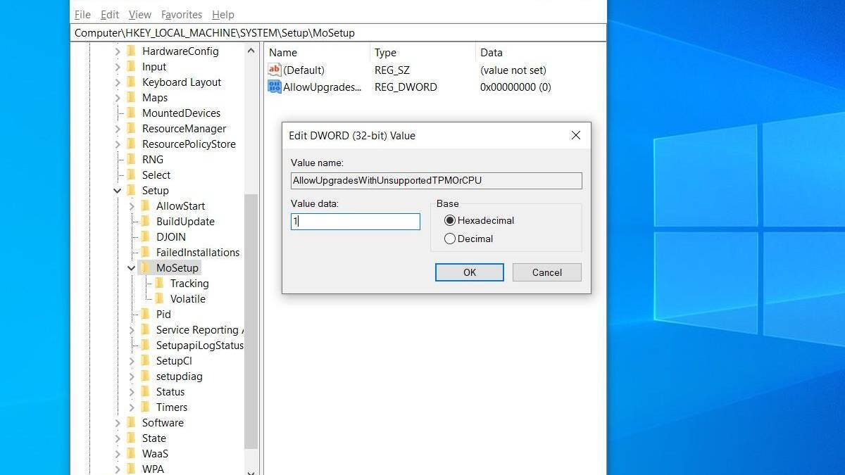
Task: Click the registry path address bar
Action: (x=338, y=33)
